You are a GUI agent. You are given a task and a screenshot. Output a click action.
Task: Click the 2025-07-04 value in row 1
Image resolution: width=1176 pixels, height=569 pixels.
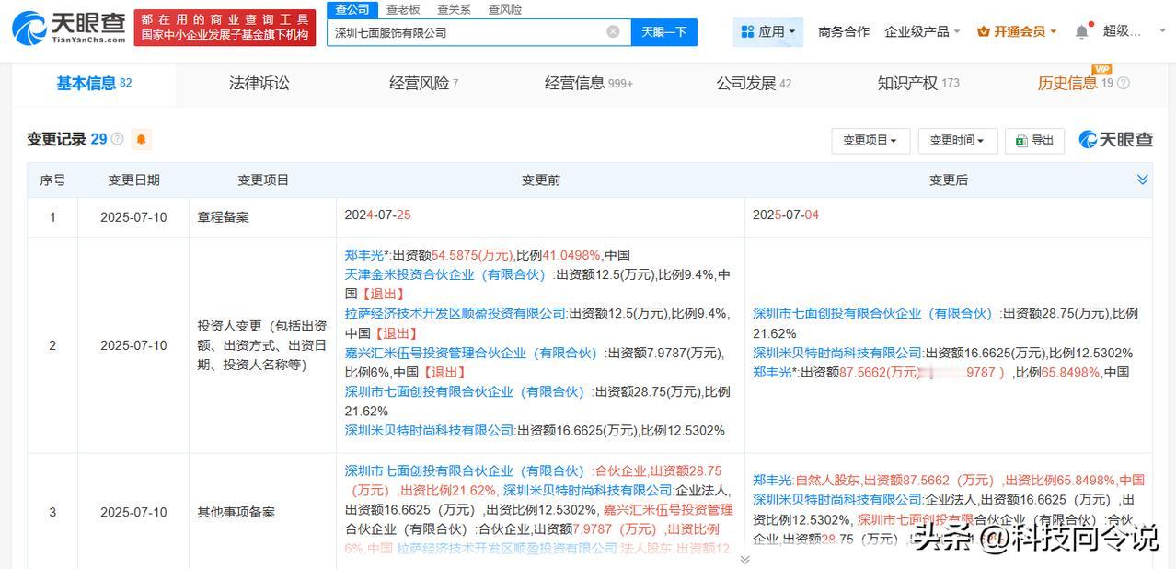click(786, 215)
